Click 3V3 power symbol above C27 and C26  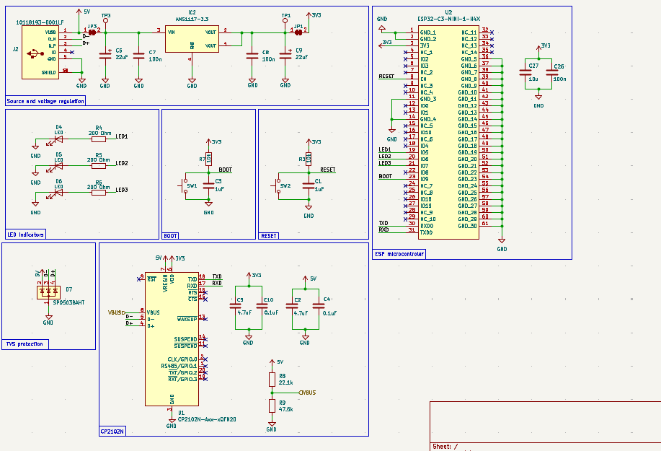[538, 47]
